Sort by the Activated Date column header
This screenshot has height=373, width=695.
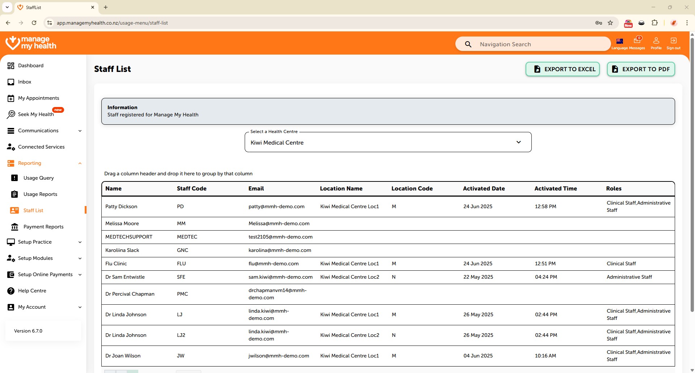484,189
